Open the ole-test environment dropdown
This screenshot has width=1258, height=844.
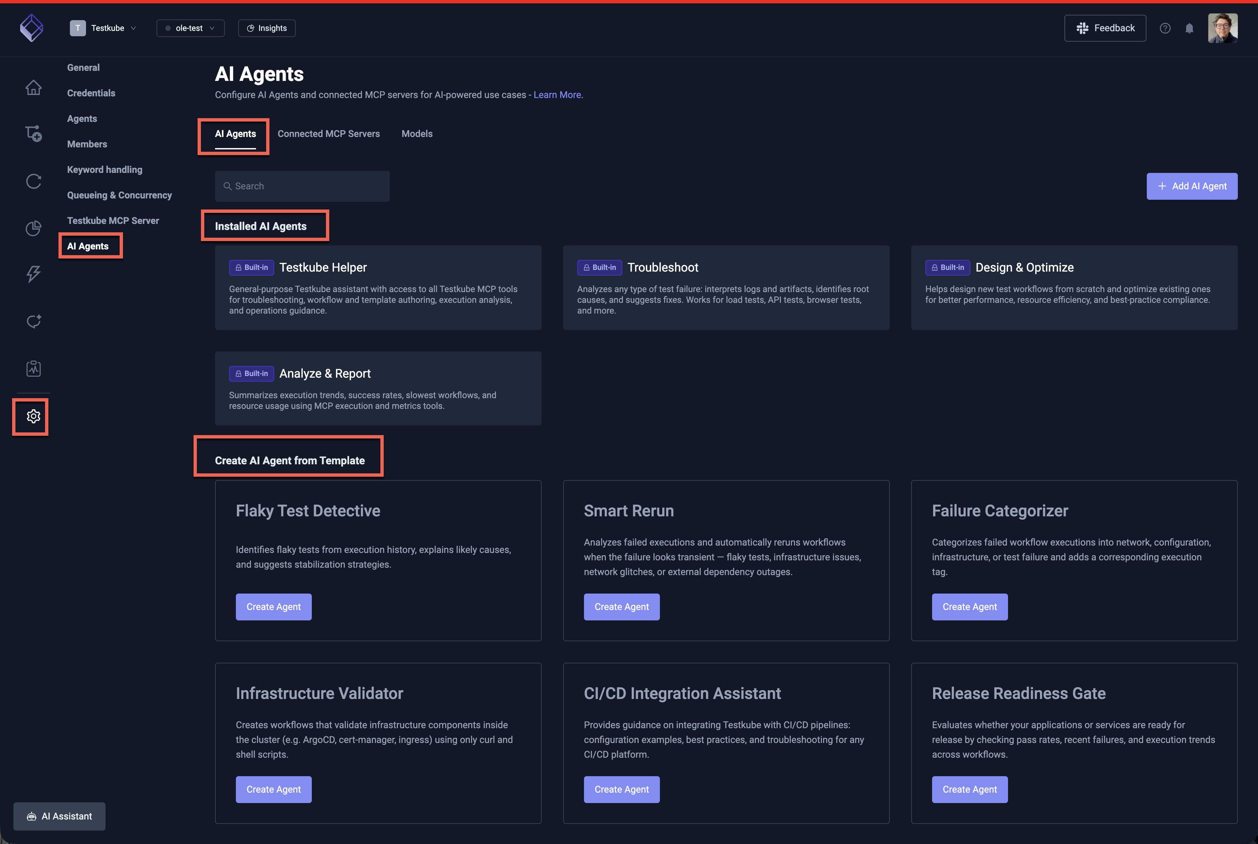click(x=190, y=28)
